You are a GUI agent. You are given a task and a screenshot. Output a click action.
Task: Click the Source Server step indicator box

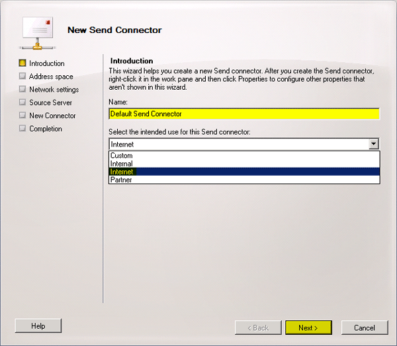[x=22, y=102]
